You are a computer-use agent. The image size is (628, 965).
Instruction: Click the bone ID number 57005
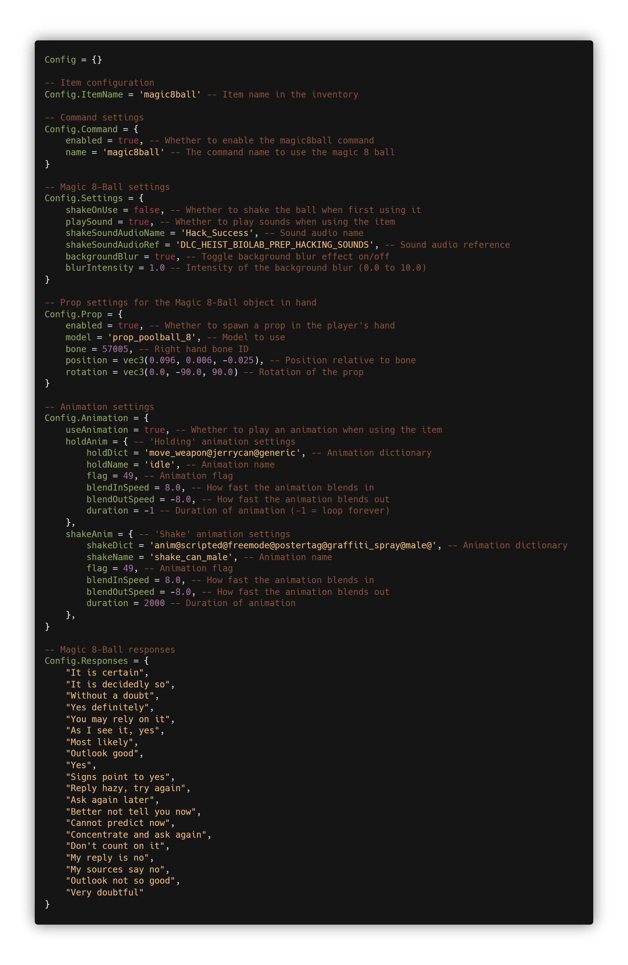[x=115, y=349]
